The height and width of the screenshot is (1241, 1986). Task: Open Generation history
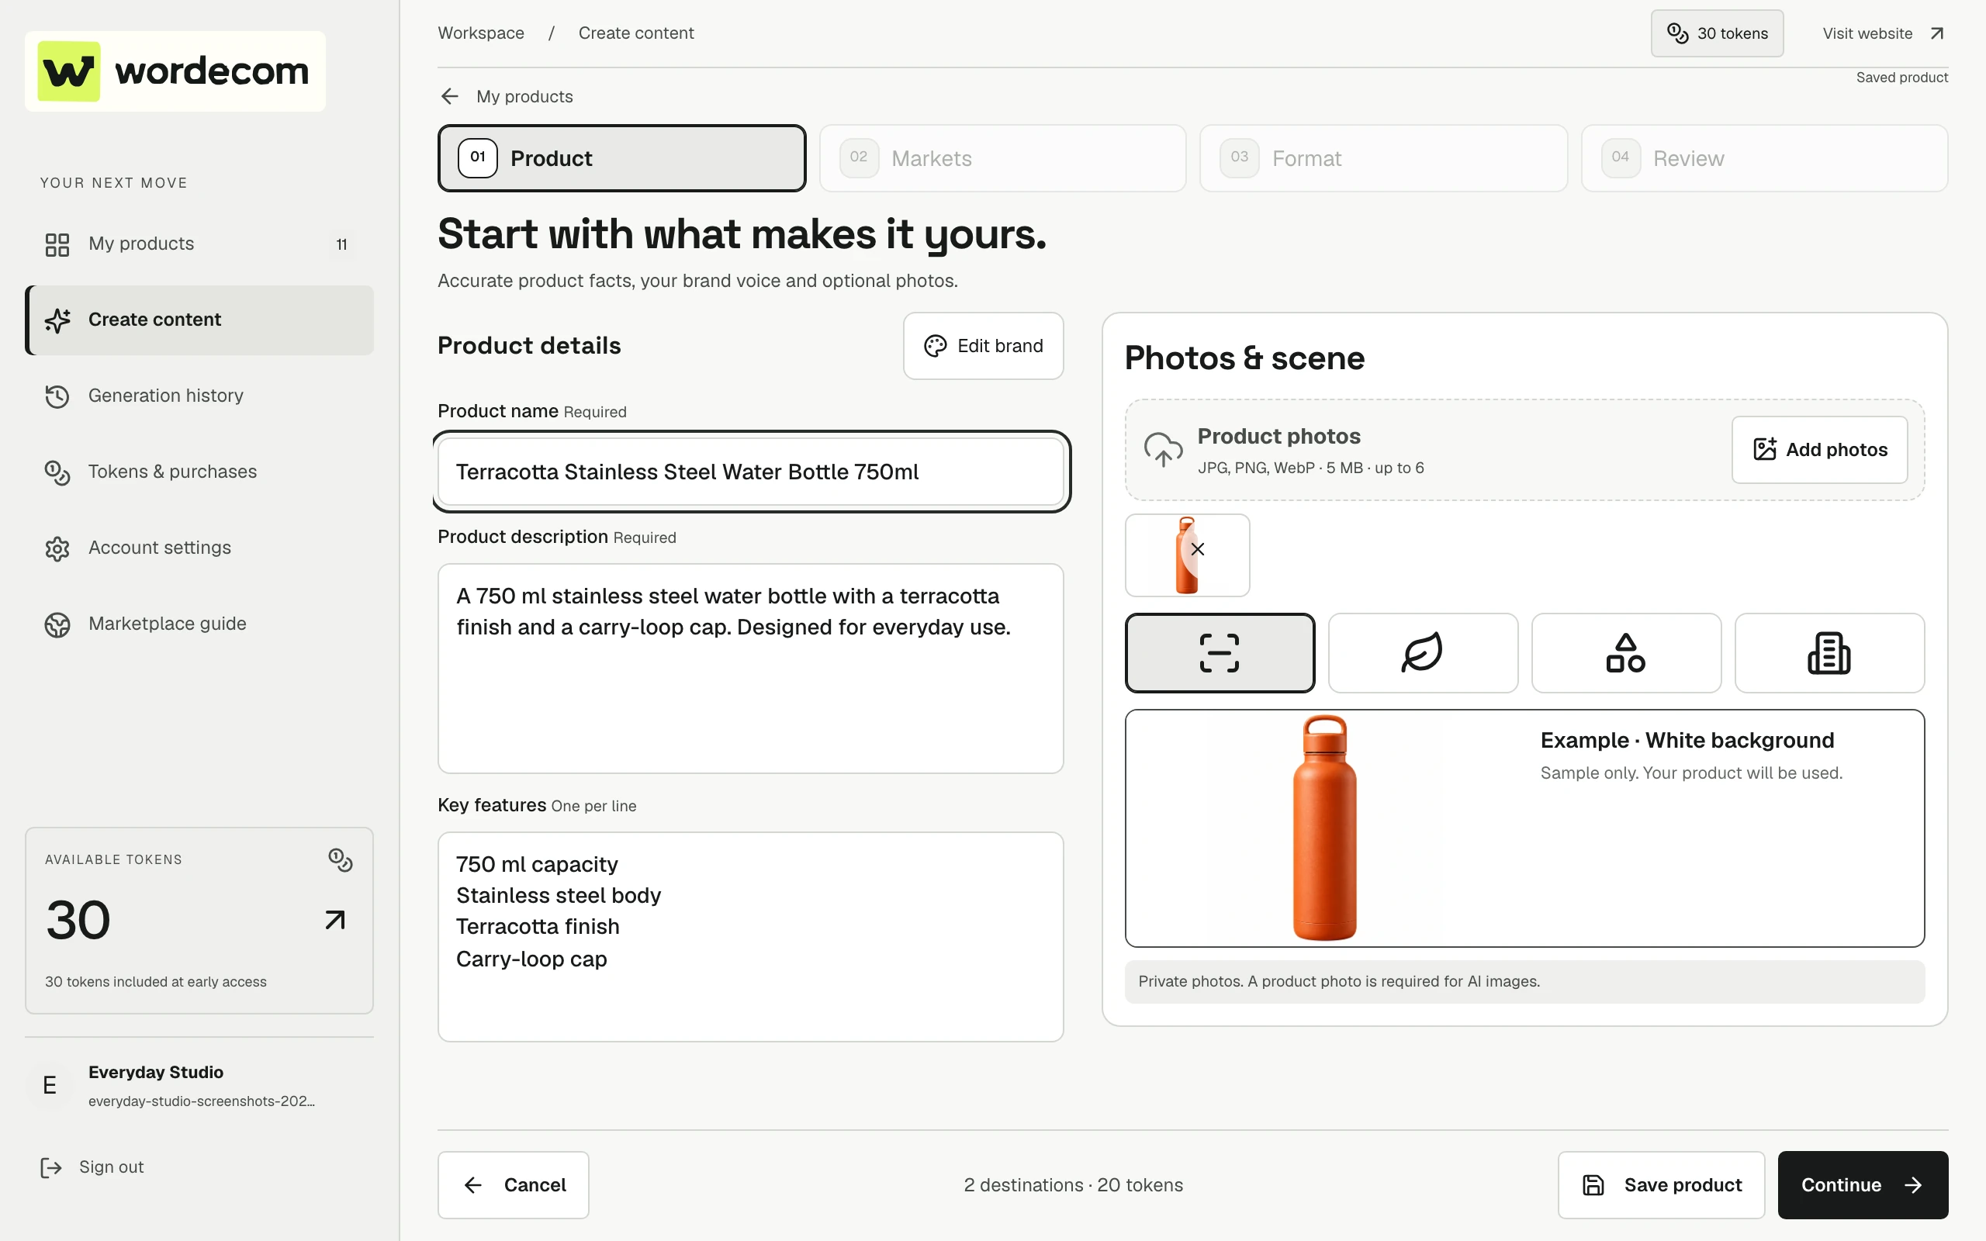tap(199, 396)
